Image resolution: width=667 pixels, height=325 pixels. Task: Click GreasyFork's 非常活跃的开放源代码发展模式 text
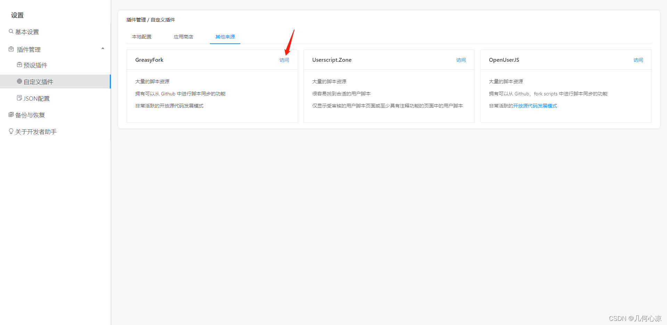[x=169, y=106]
